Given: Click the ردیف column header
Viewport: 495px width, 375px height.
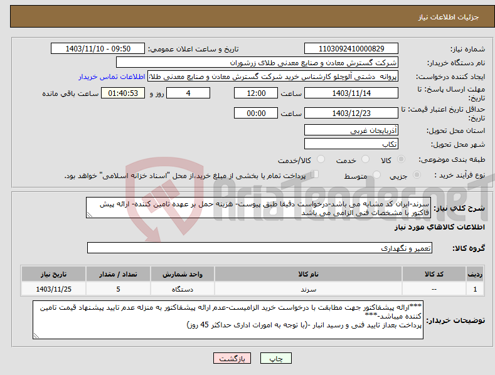Looking at the screenshot, I should (475, 274).
